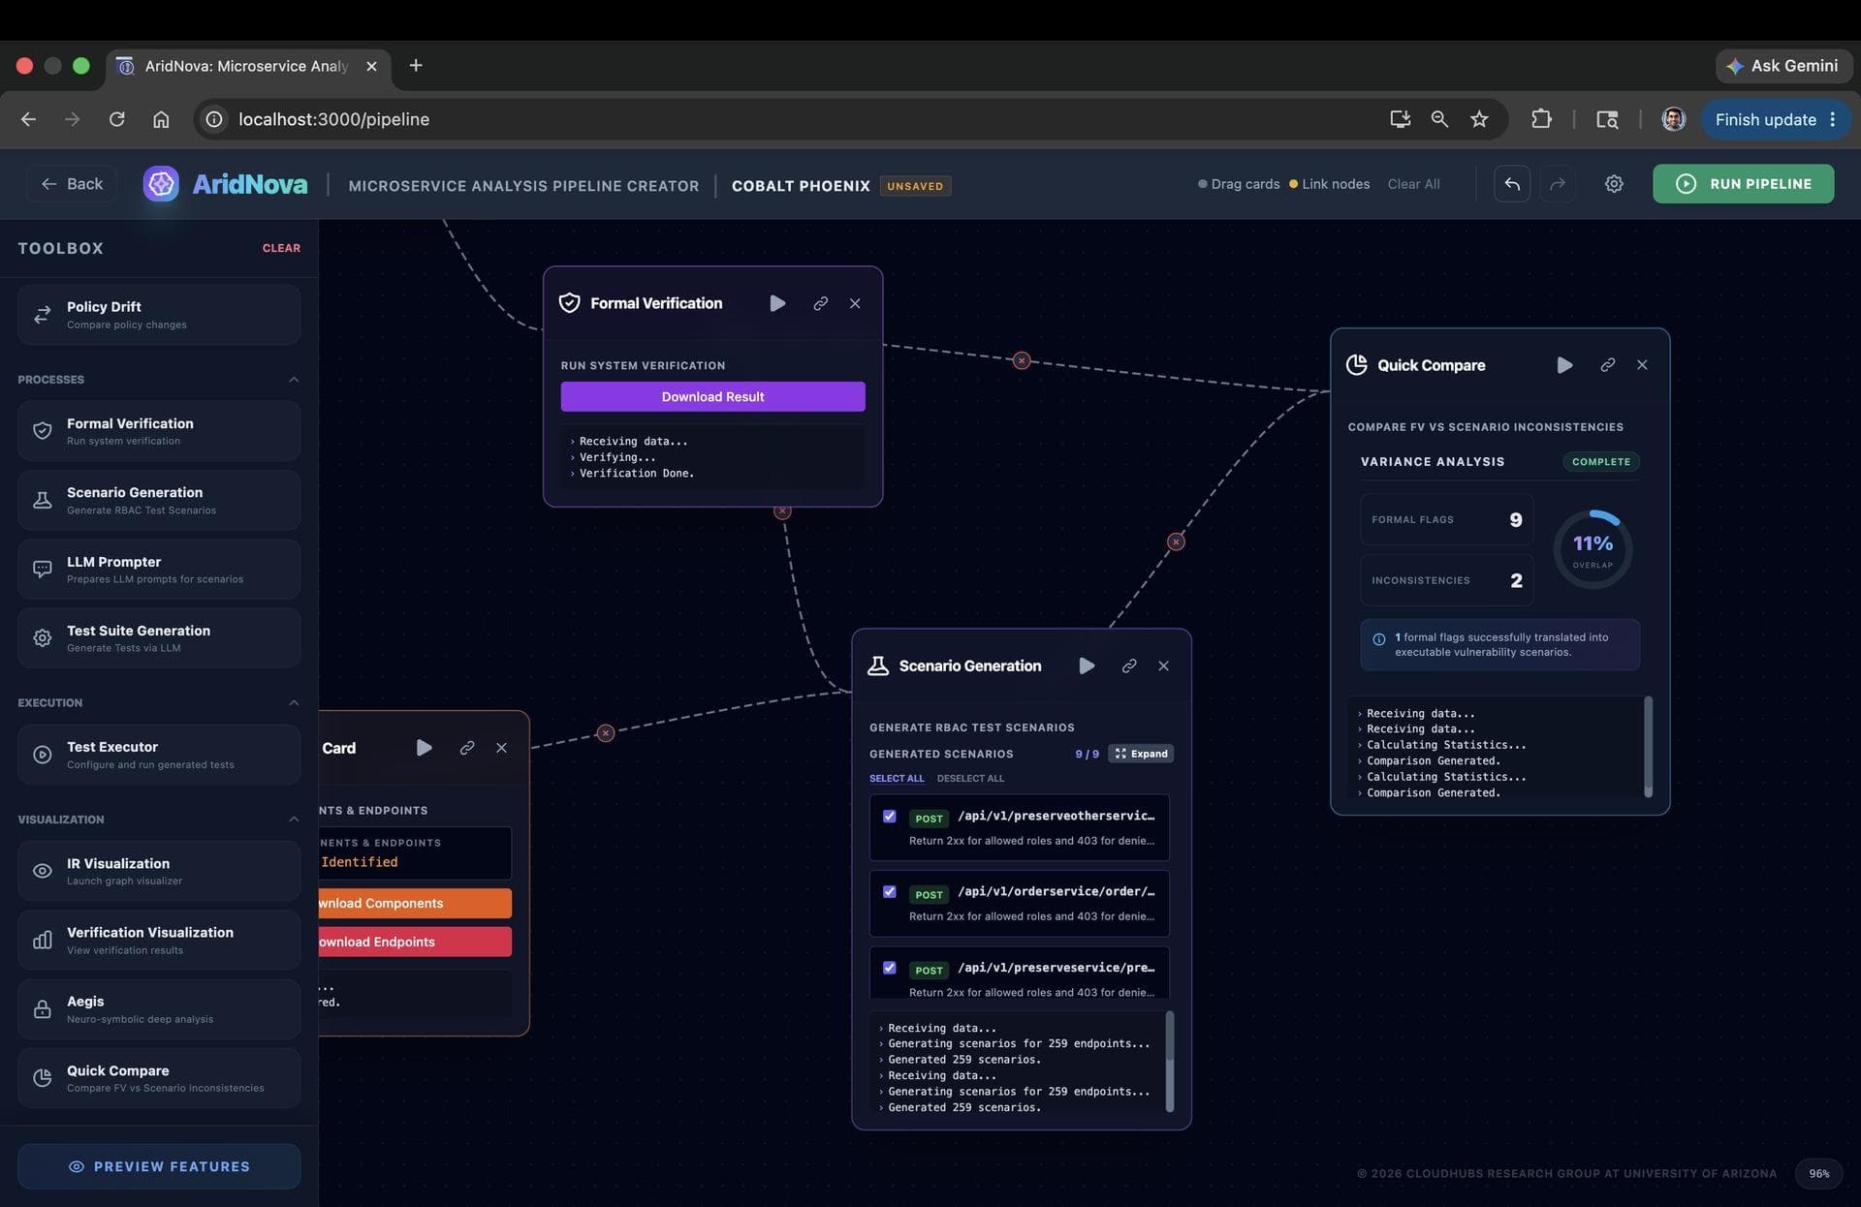Collapse the Visualization section chevron
Image resolution: width=1861 pixels, height=1207 pixels.
point(294,820)
